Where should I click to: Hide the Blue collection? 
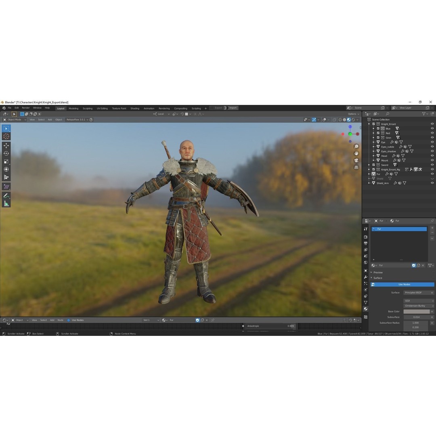click(x=432, y=128)
